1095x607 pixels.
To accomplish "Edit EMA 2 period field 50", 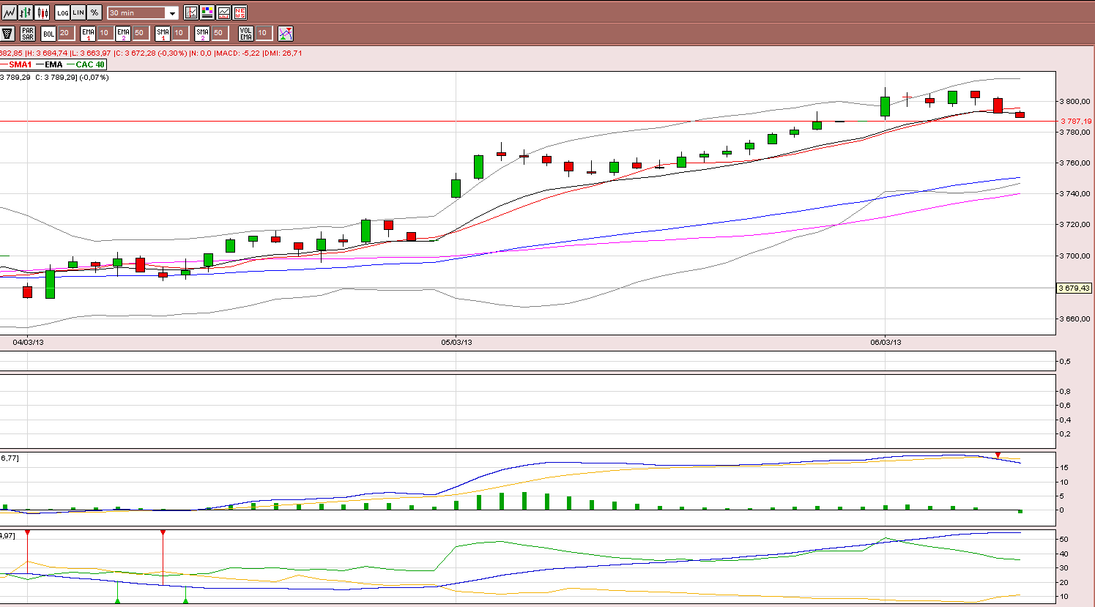I will pyautogui.click(x=141, y=33).
